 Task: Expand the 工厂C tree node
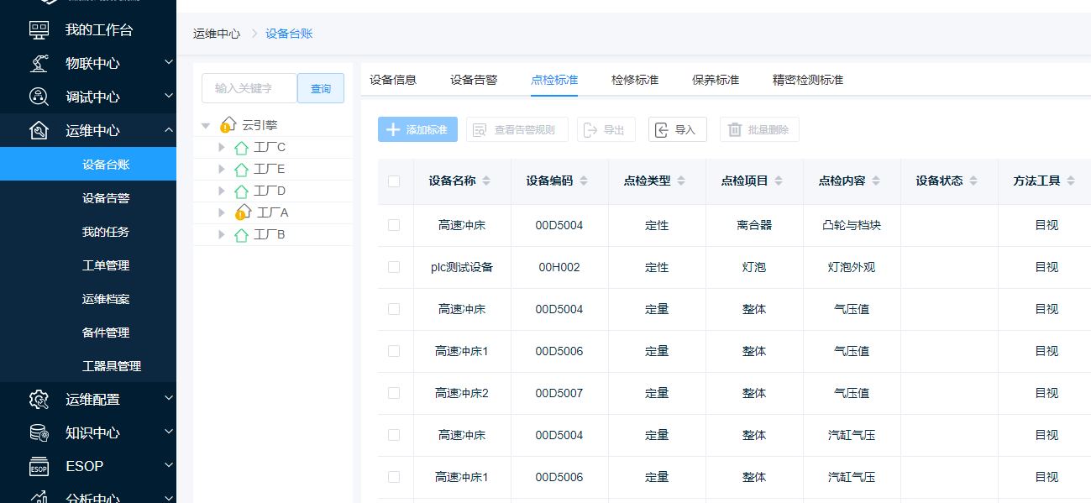coord(222,148)
